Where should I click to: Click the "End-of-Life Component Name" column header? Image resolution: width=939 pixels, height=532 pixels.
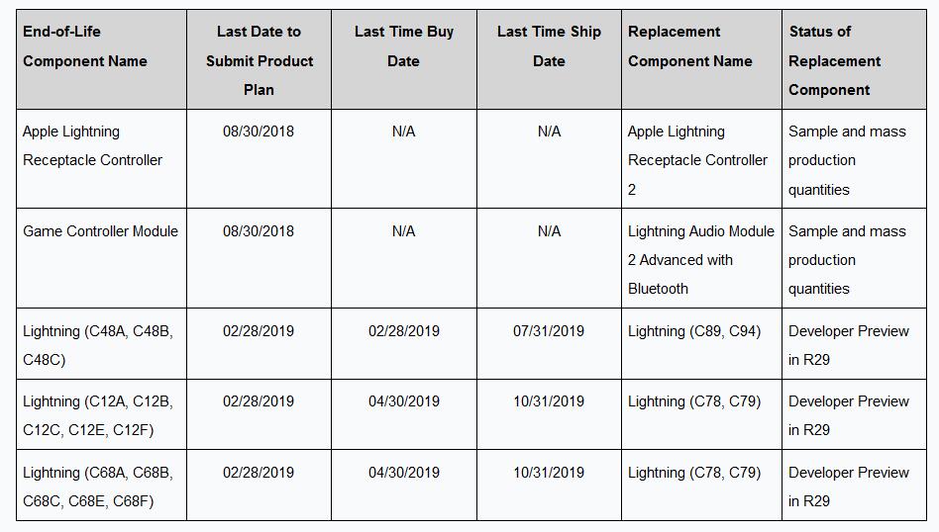point(85,46)
